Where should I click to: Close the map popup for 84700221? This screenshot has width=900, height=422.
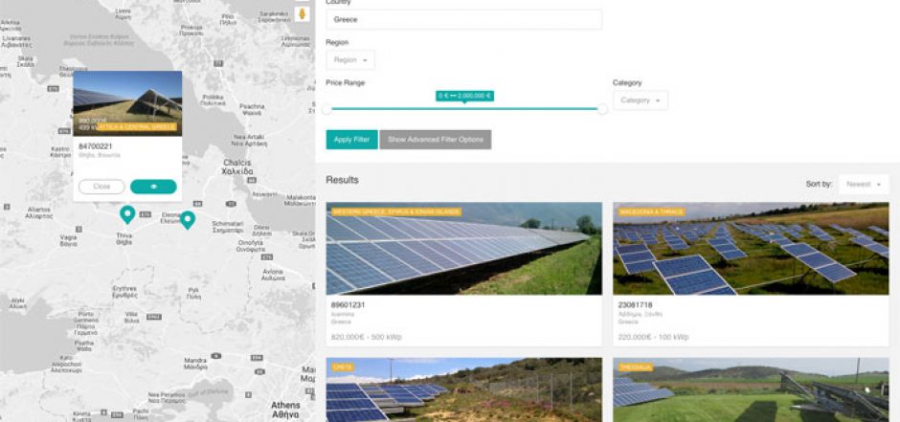(101, 187)
